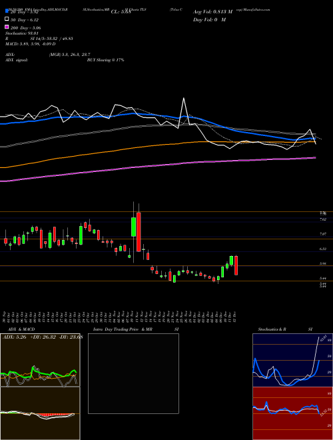Click the RSI 14/5 reading line
Viewport: 333px width, 440px height.
[x=39, y=39]
